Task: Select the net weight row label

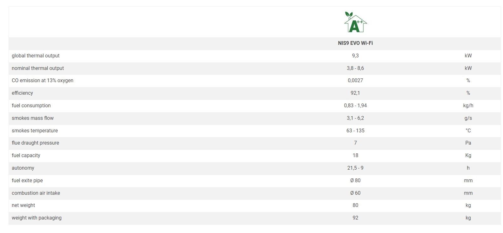Action: click(23, 205)
